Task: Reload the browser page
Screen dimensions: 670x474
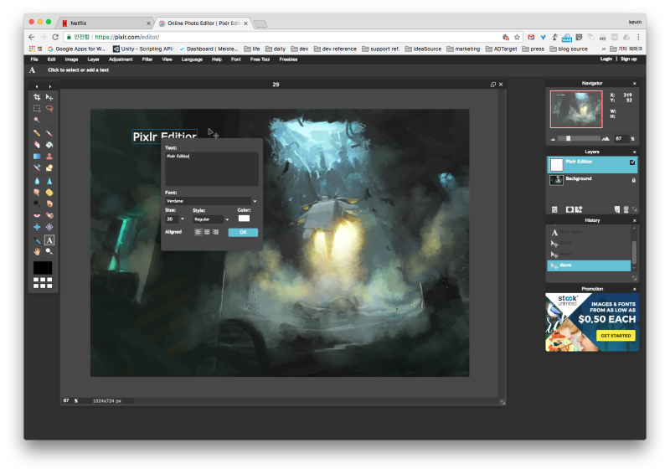Action: coord(55,37)
